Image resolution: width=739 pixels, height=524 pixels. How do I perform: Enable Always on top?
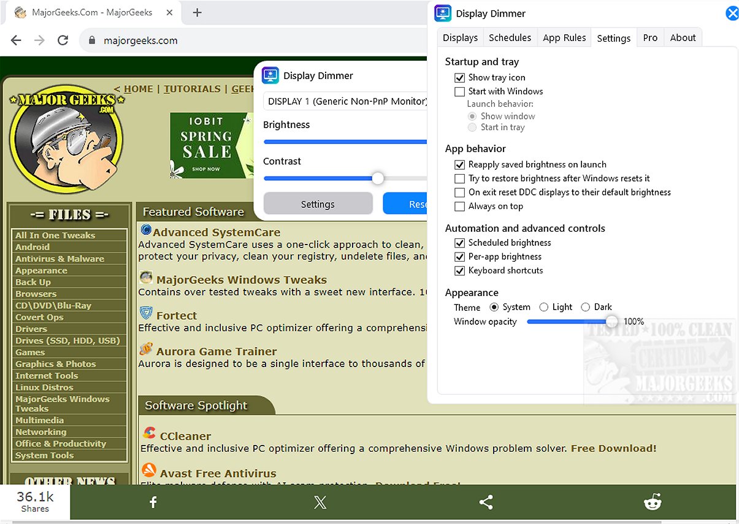point(459,207)
